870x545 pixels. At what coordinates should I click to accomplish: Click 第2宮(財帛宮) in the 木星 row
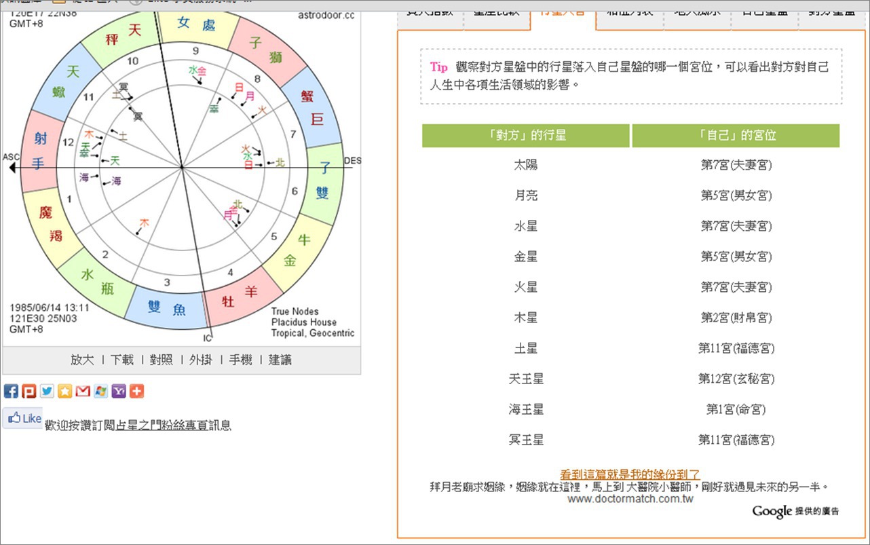point(736,318)
